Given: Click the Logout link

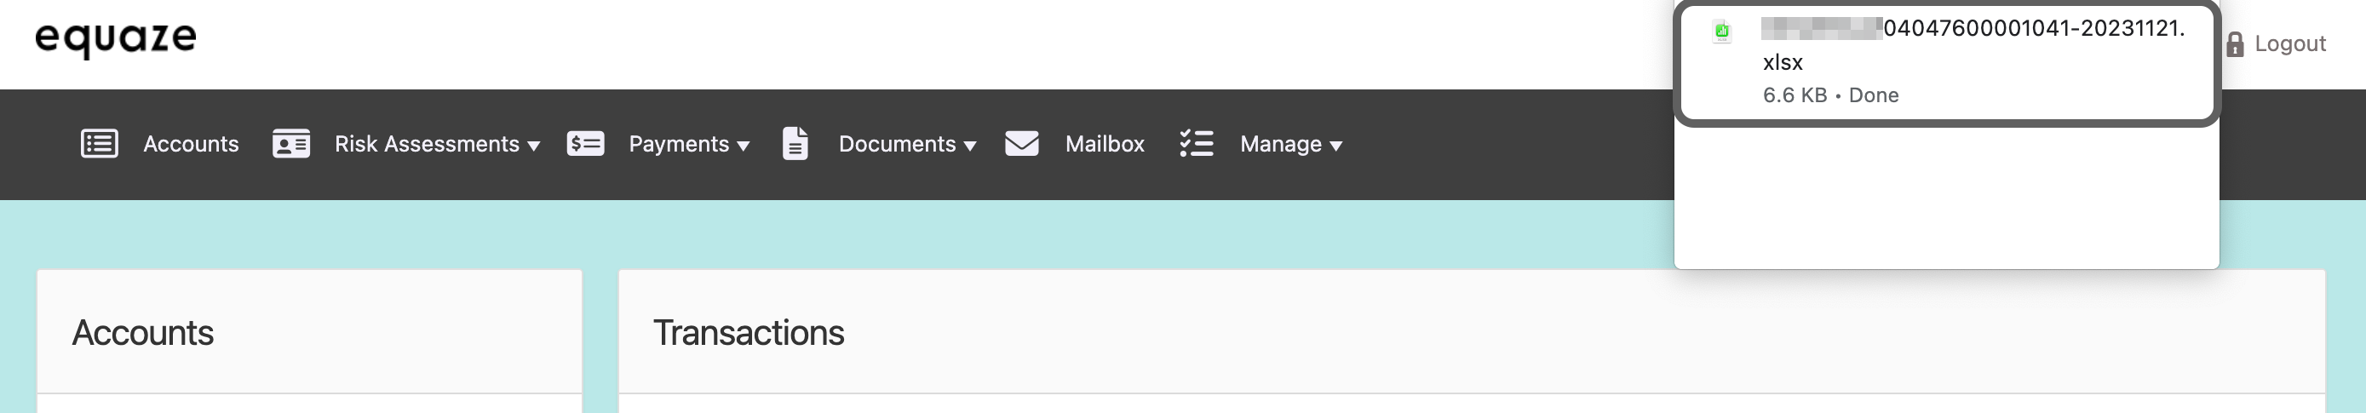Looking at the screenshot, I should pyautogui.click(x=2289, y=44).
